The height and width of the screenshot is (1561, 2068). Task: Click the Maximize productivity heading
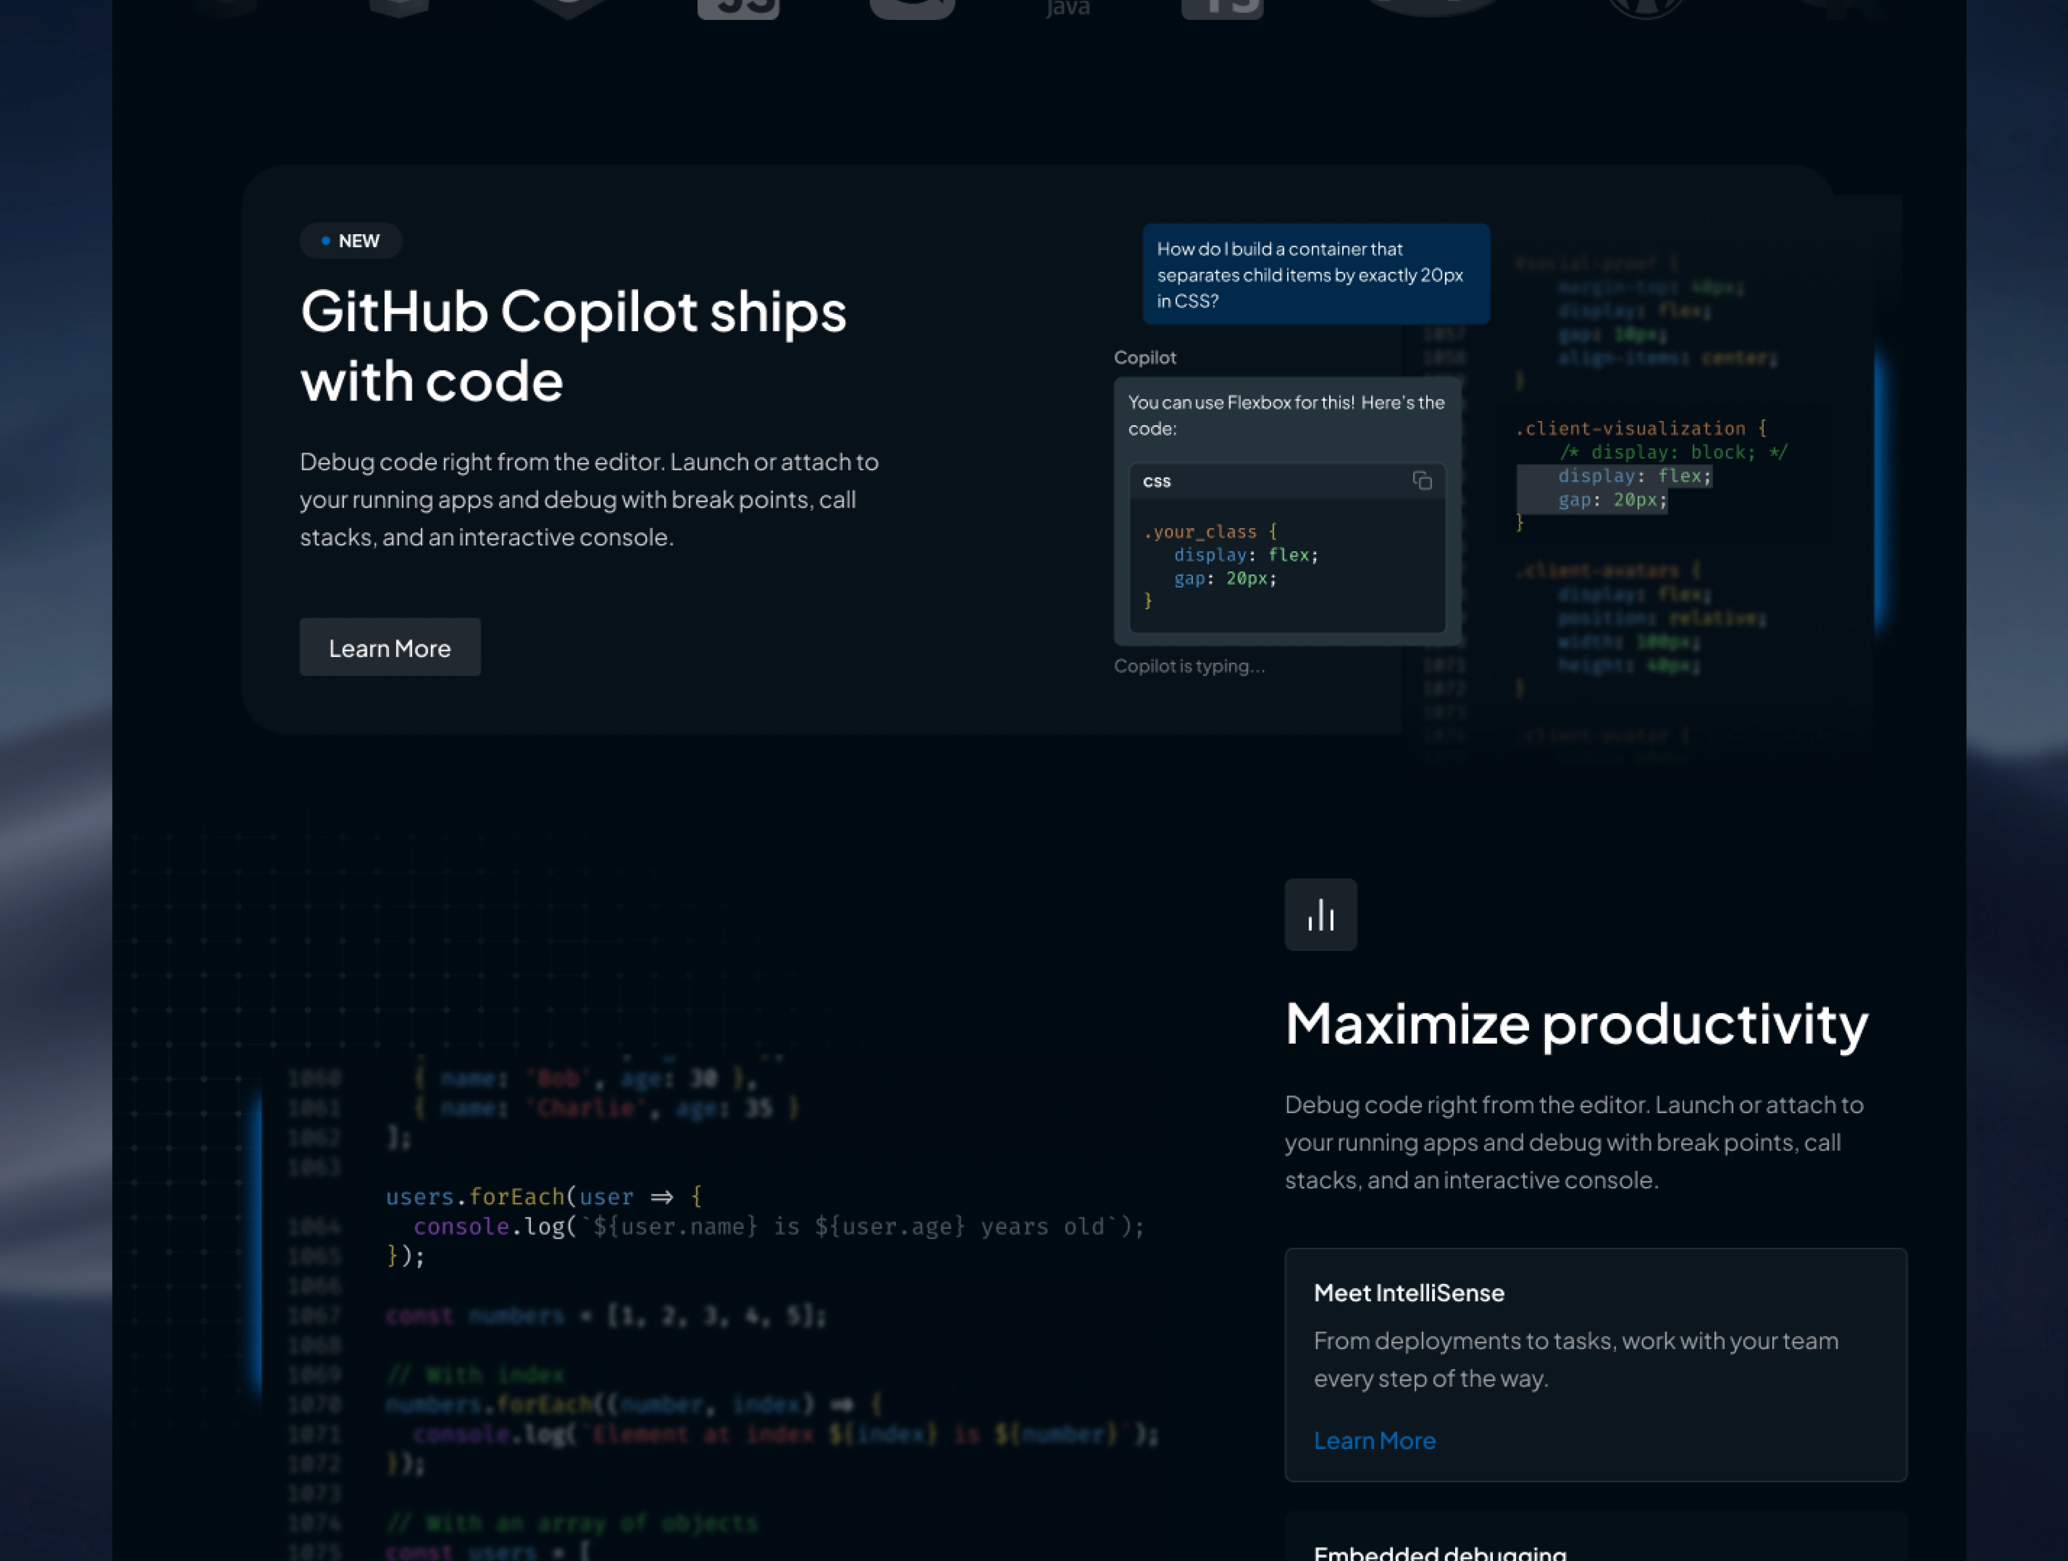click(x=1575, y=1024)
